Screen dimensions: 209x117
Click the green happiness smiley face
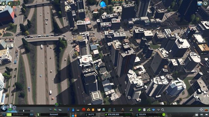pos(164,114)
